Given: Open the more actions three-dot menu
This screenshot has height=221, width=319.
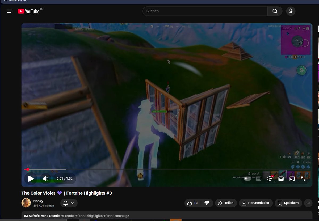Looking at the screenshot, I should pyautogui.click(x=308, y=203).
